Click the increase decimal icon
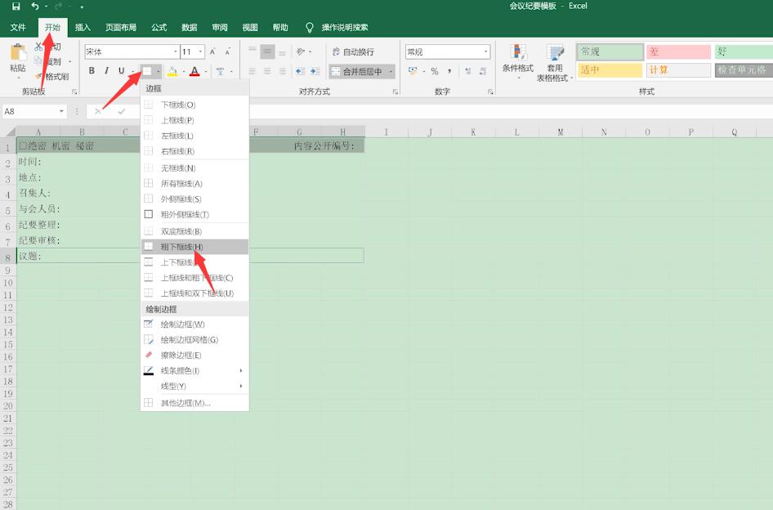This screenshot has height=510, width=773. pyautogui.click(x=468, y=72)
